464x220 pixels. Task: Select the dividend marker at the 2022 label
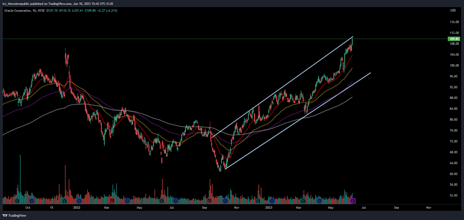(79, 201)
